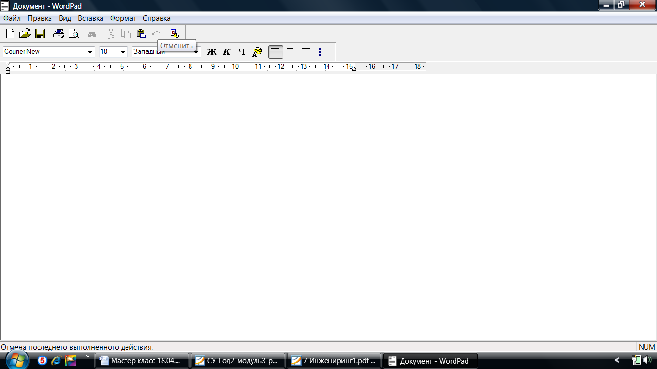
Task: Open the font size dropdown showing 10
Action: tap(123, 52)
